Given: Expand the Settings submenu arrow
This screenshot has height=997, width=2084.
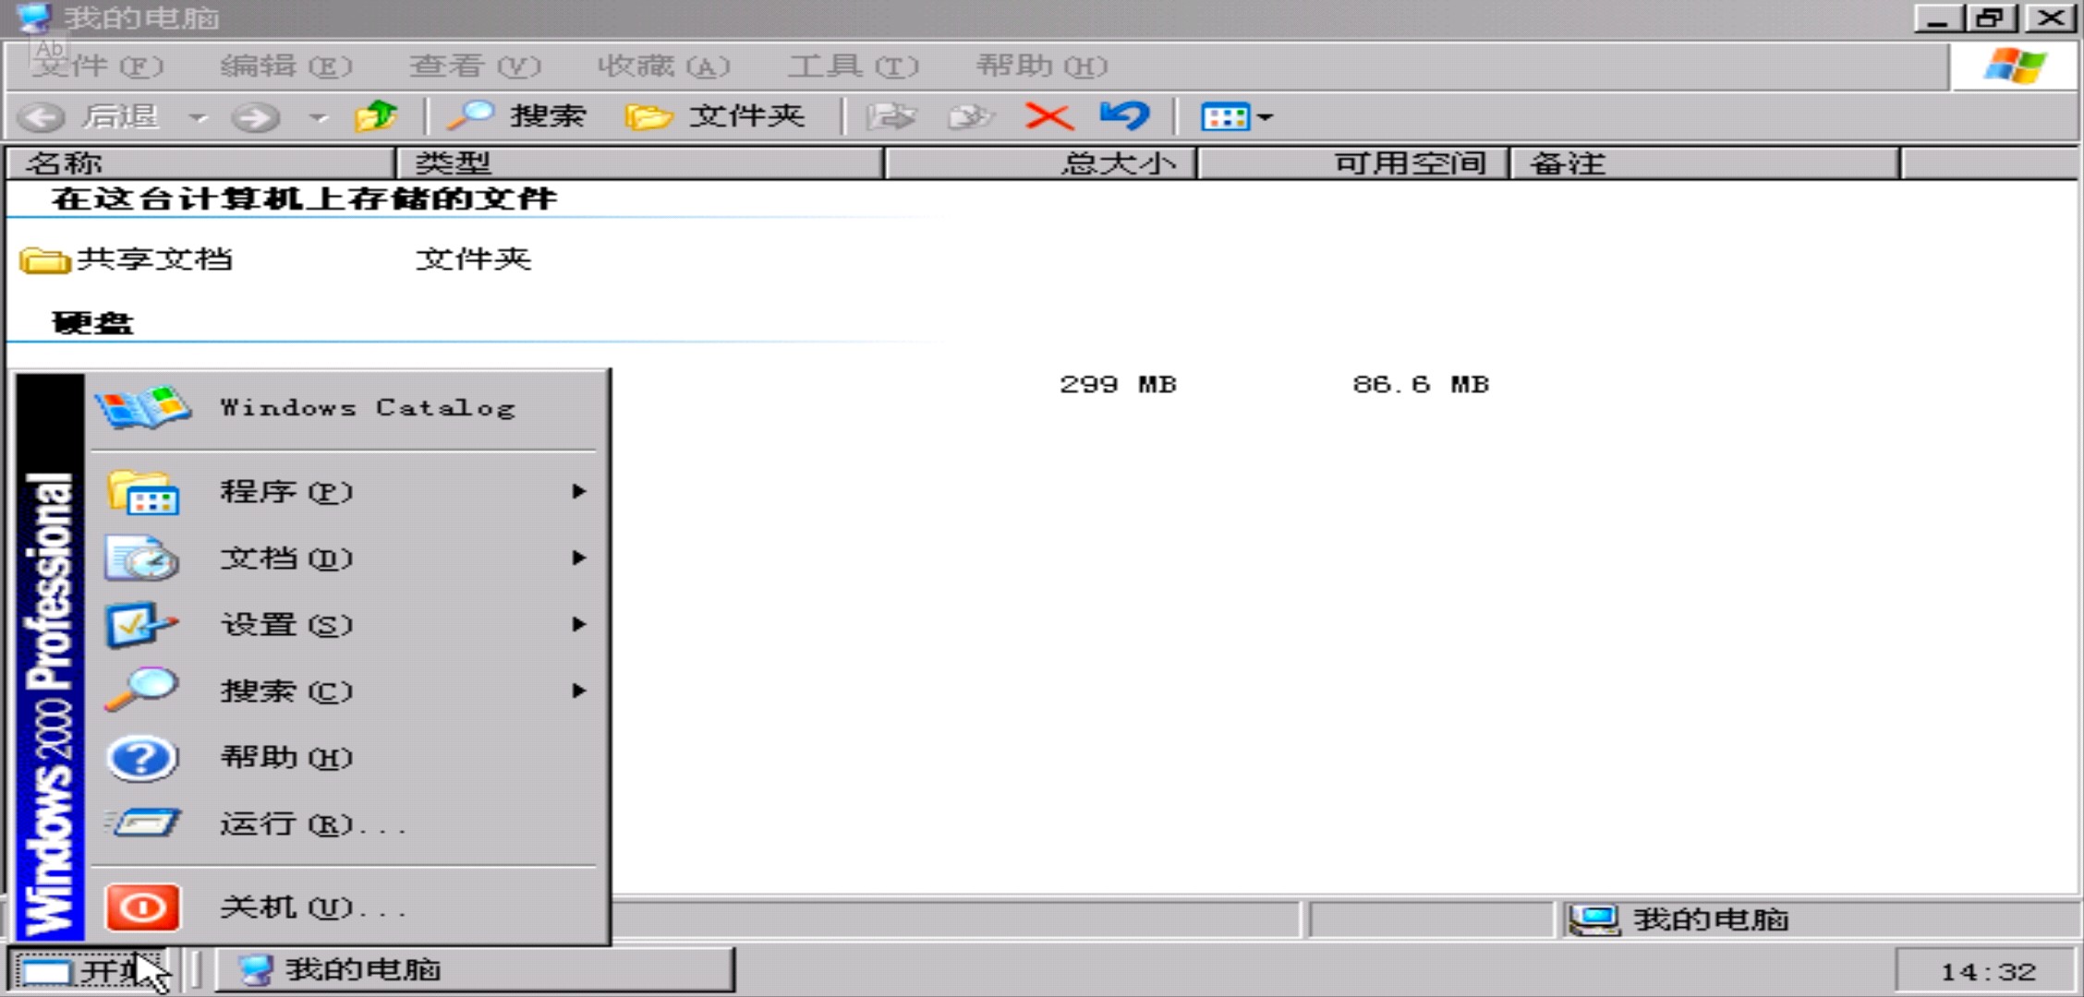Looking at the screenshot, I should (578, 624).
